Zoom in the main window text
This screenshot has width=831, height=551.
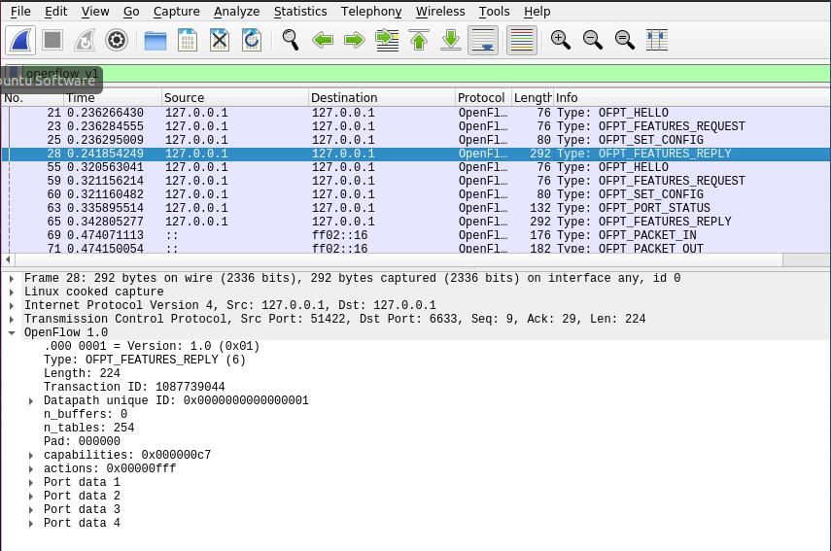(560, 40)
